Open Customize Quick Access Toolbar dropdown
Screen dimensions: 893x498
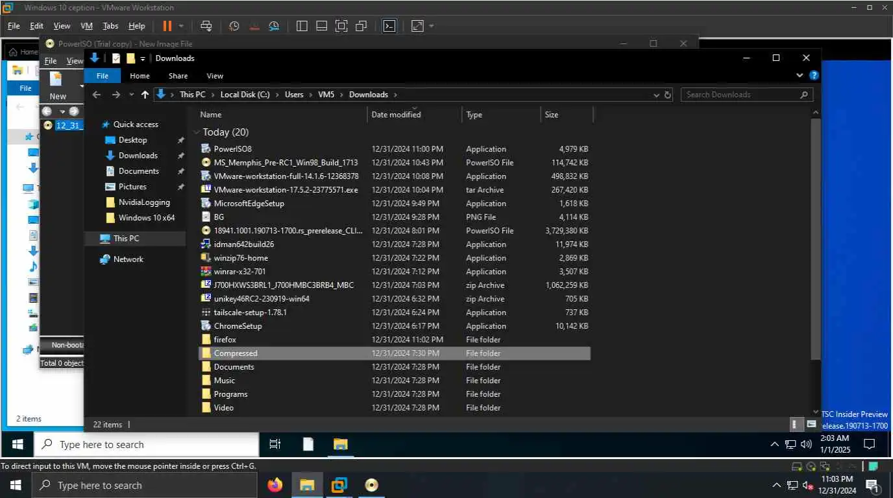click(x=143, y=58)
